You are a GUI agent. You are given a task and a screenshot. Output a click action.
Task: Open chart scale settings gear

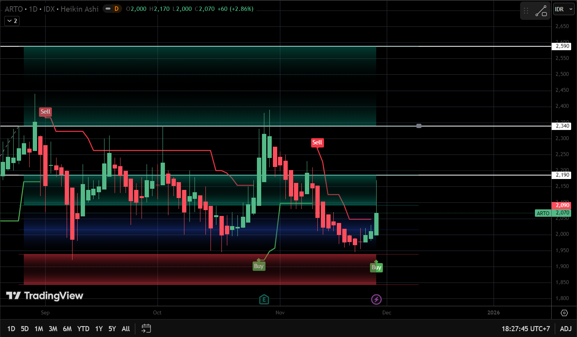(x=564, y=313)
